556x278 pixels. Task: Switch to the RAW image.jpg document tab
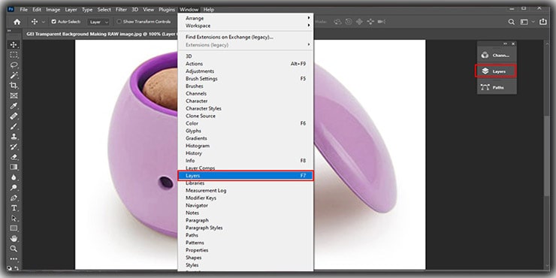coord(101,34)
